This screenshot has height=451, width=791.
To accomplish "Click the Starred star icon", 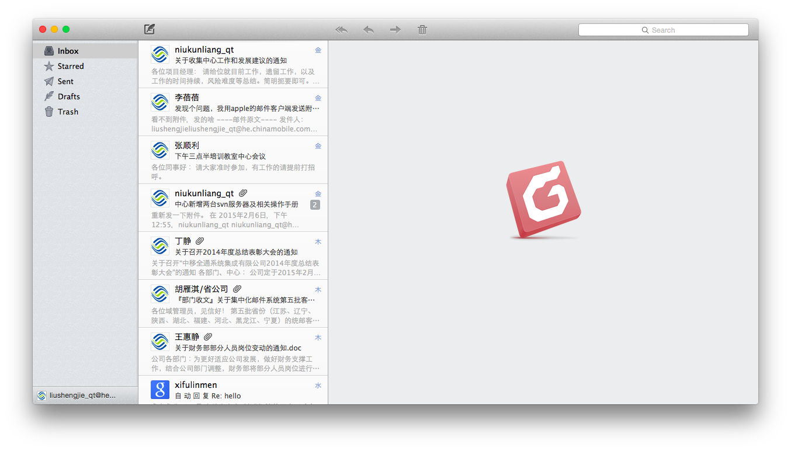I will tap(49, 66).
